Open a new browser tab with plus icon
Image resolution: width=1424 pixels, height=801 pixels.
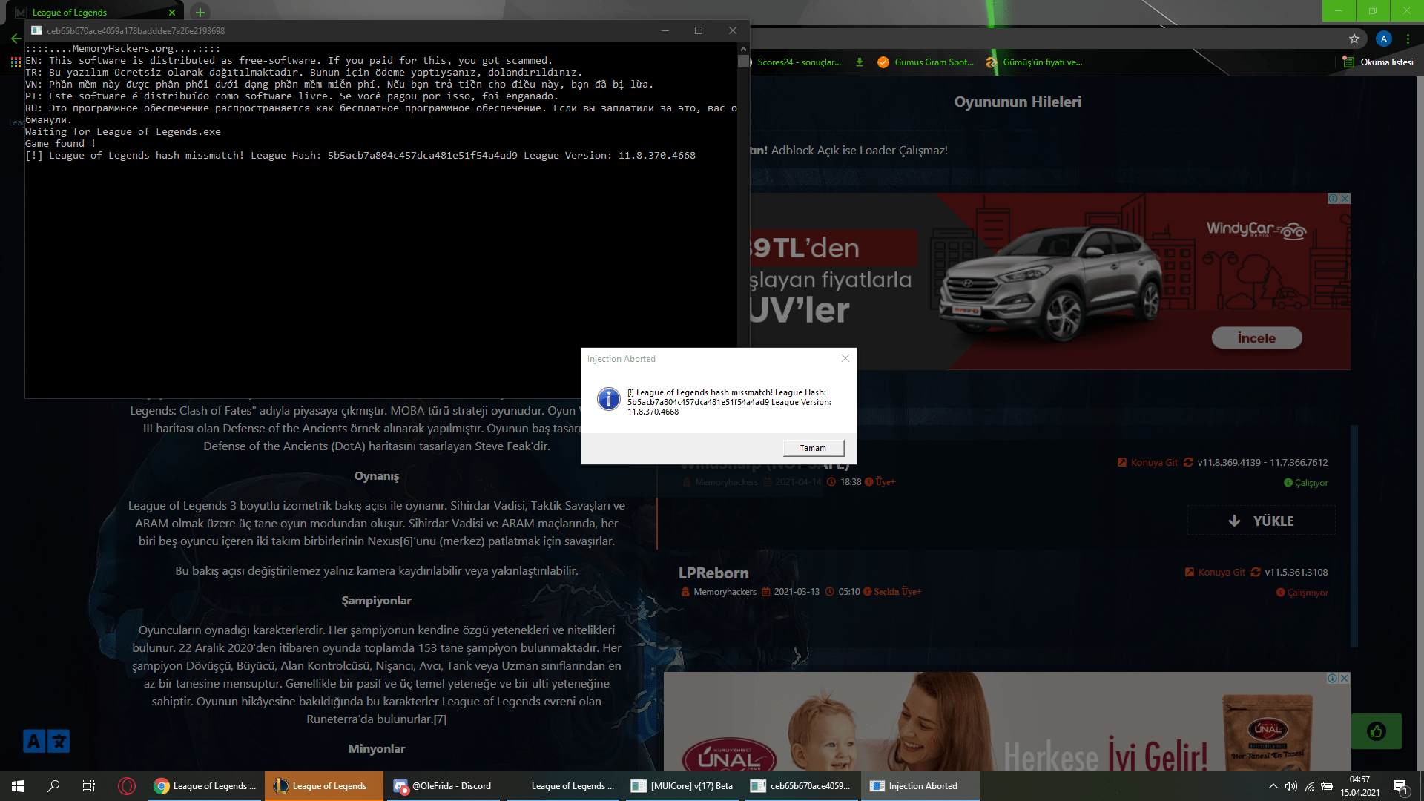pos(200,12)
